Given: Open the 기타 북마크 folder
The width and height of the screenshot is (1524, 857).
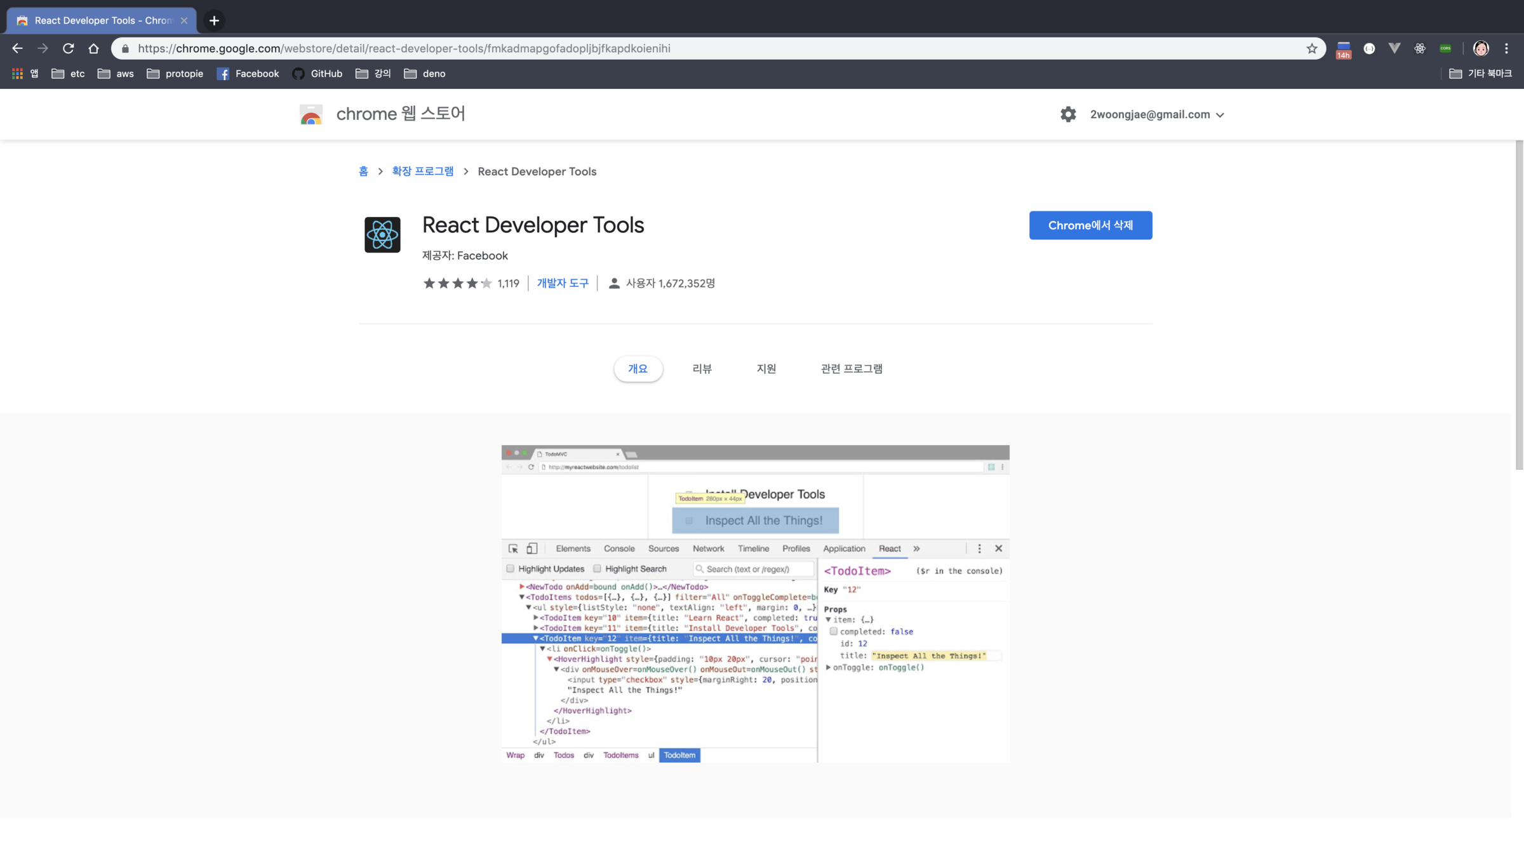Looking at the screenshot, I should [x=1480, y=74].
